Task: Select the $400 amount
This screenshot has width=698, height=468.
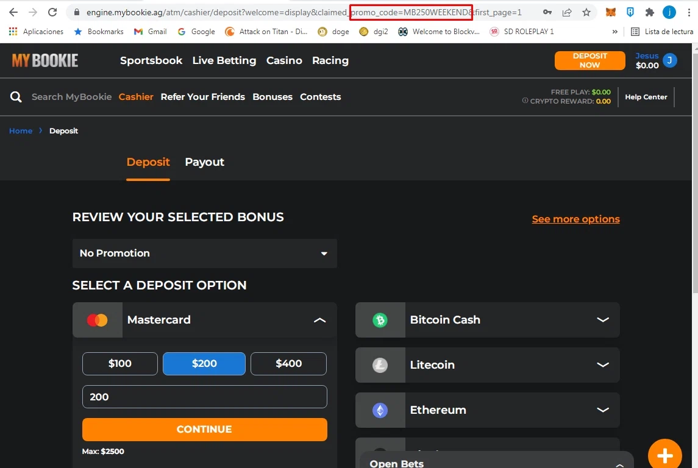Action: tap(288, 363)
